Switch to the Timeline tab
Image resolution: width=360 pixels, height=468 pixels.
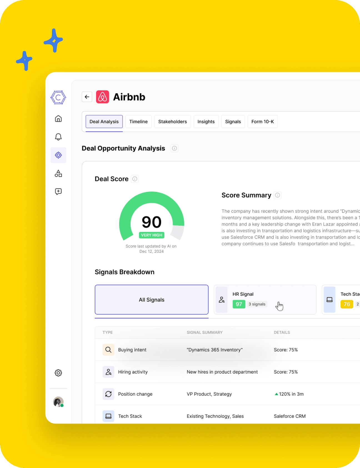tap(138, 122)
